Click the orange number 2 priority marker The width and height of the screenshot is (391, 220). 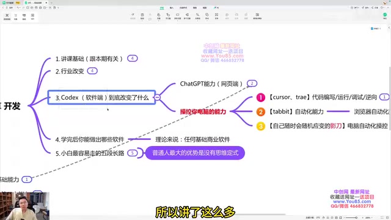pyautogui.click(x=261, y=112)
